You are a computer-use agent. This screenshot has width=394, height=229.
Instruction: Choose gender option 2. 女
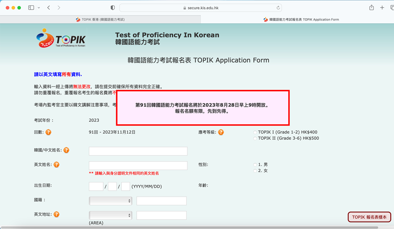(x=255, y=171)
